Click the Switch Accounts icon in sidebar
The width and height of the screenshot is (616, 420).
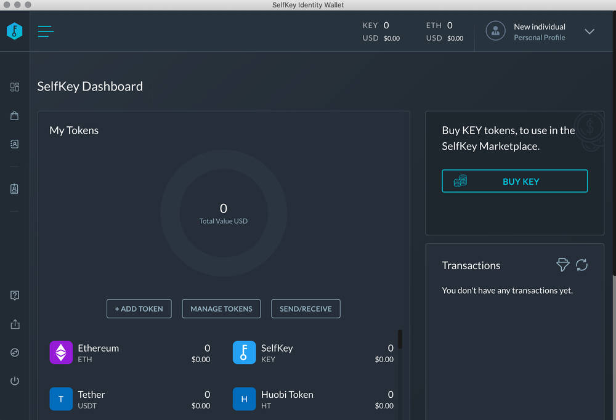[x=15, y=352]
